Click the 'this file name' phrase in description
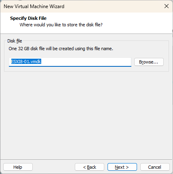 pos(99,49)
